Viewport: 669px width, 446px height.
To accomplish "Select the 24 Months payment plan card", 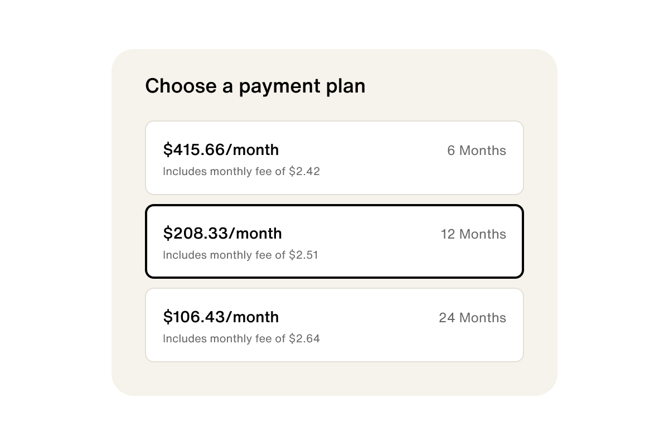I will 334,325.
